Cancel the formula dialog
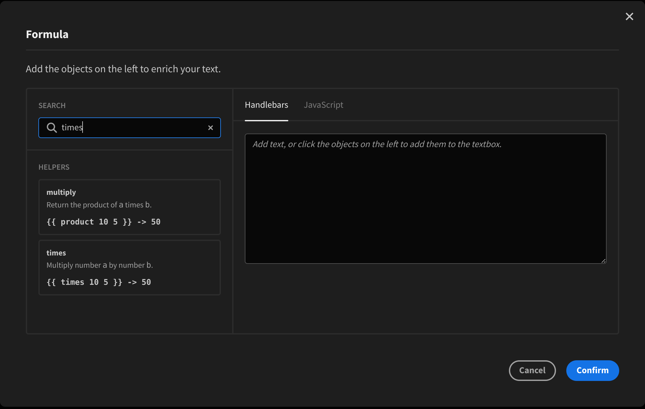 [x=532, y=371]
